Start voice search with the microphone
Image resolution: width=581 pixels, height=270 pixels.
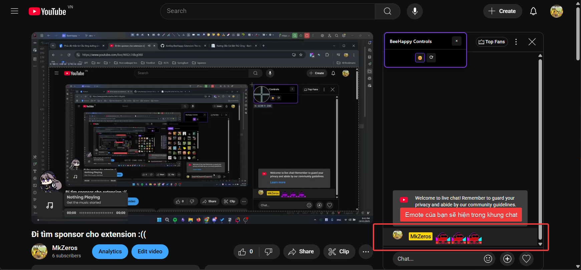coord(414,11)
